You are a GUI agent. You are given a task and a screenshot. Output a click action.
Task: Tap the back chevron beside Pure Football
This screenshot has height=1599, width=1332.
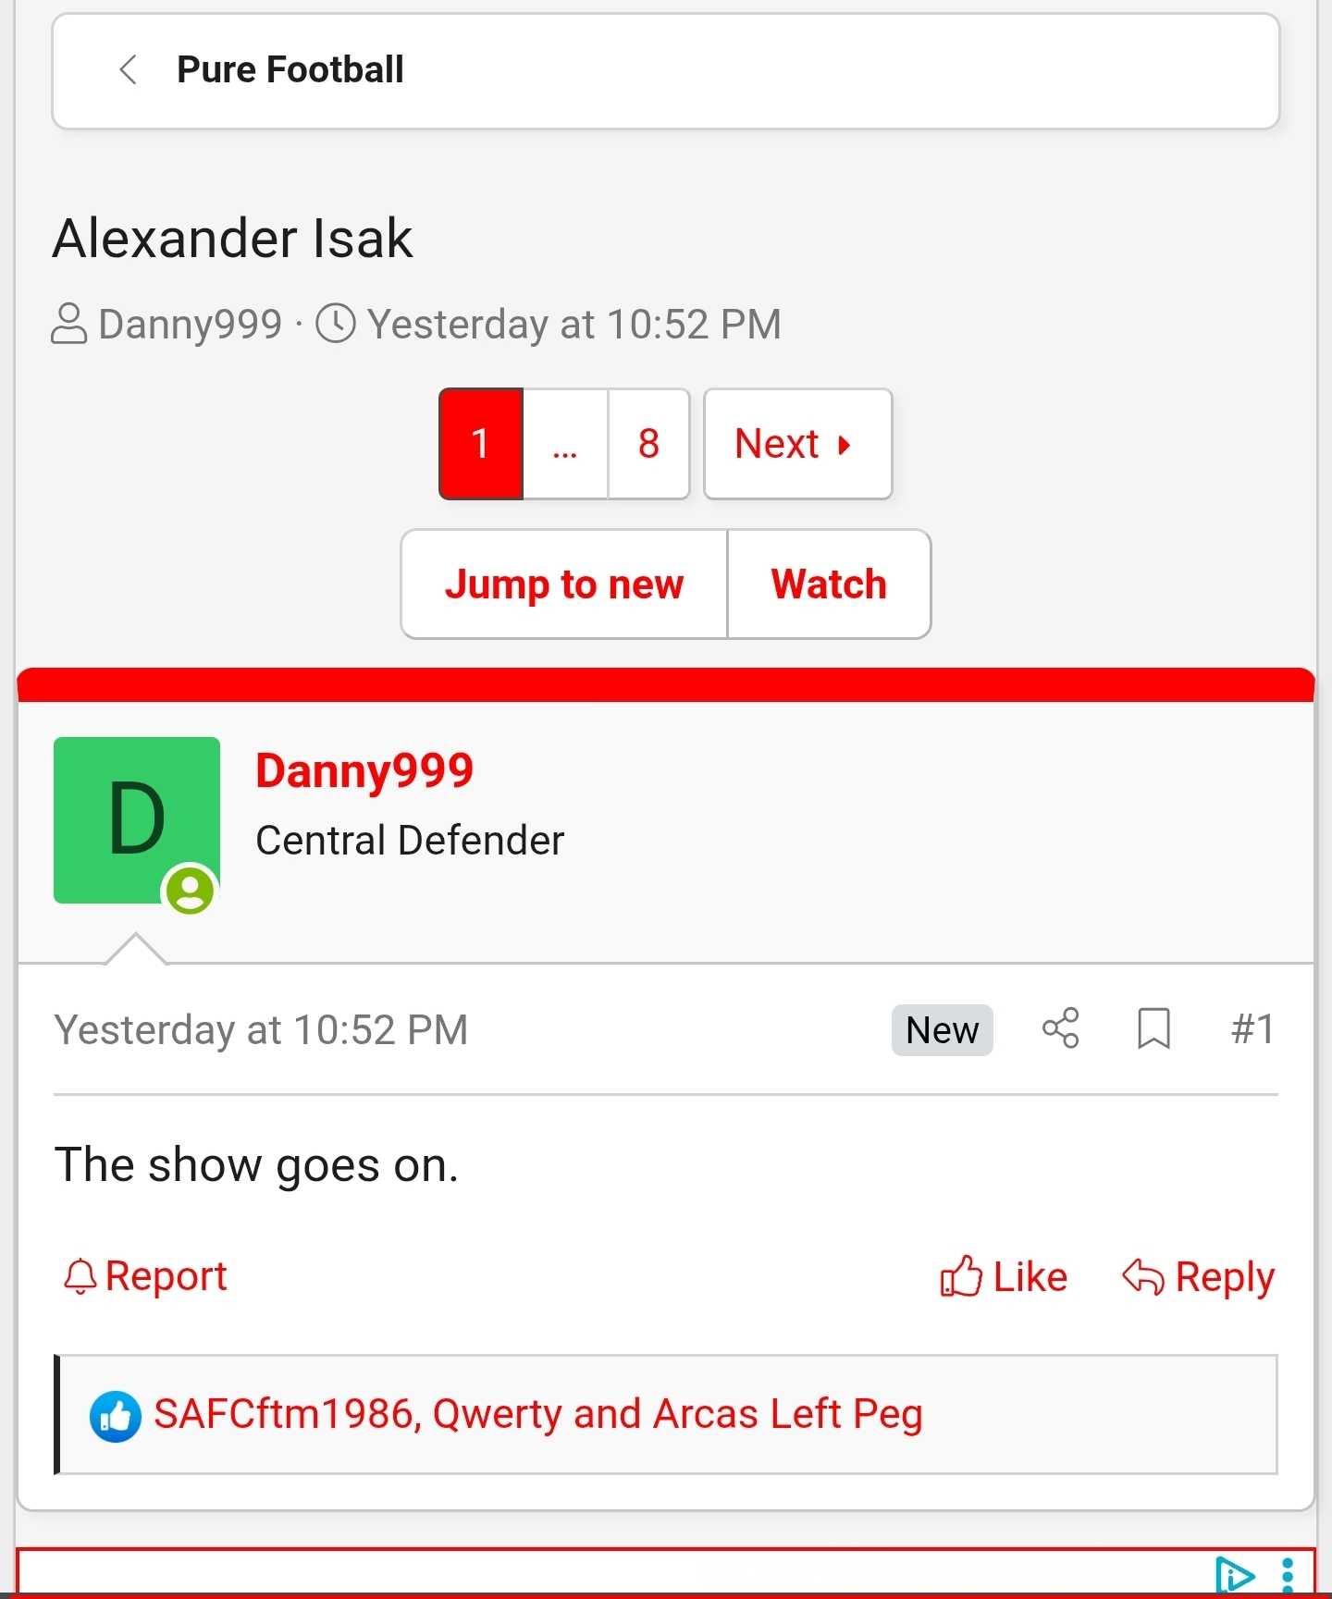(129, 69)
